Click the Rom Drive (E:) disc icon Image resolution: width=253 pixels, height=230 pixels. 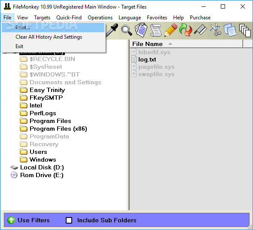14,175
